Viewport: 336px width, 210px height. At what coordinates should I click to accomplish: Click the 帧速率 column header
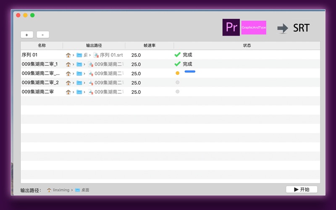(x=150, y=45)
